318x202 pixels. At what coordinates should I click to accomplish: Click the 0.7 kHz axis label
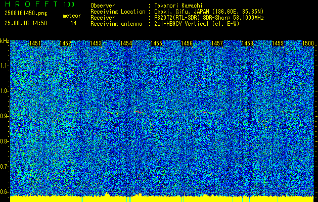point(4,167)
